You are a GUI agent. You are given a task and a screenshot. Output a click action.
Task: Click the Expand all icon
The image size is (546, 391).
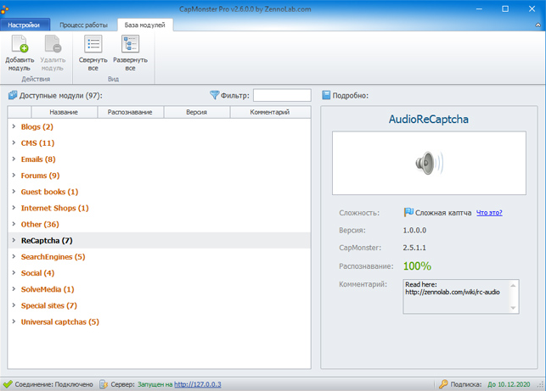pos(130,44)
